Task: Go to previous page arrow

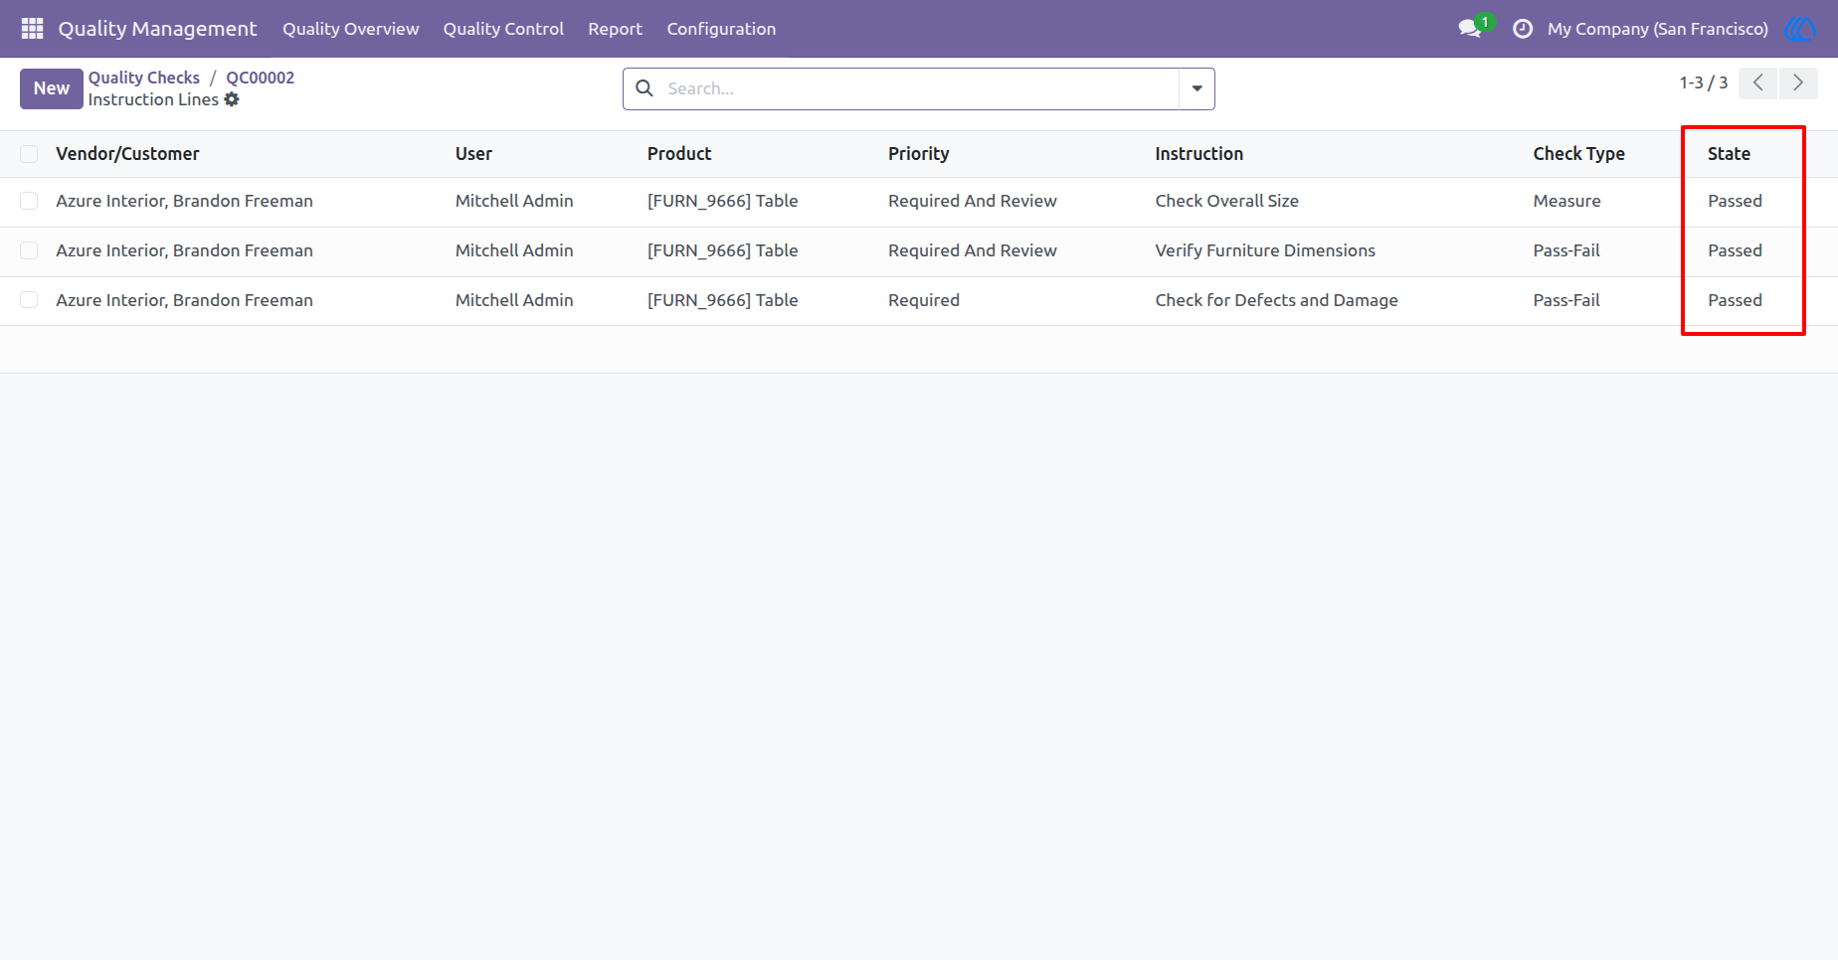Action: pyautogui.click(x=1758, y=83)
